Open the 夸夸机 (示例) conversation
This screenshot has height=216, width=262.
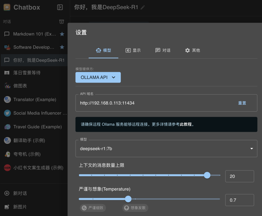(x=34, y=154)
